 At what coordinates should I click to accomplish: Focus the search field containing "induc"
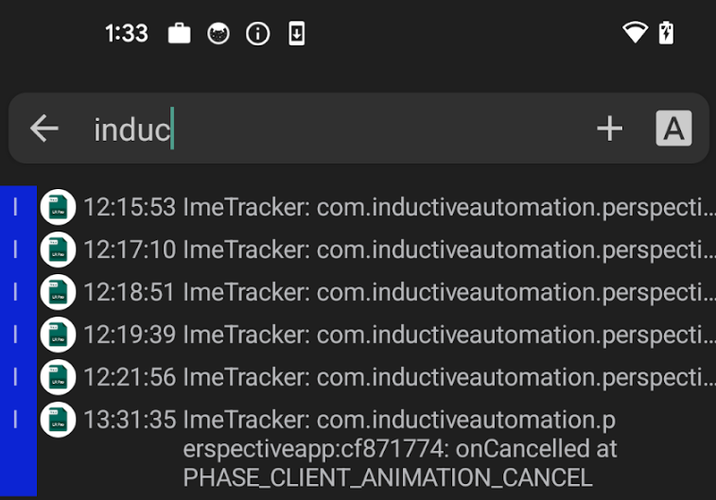pos(336,129)
